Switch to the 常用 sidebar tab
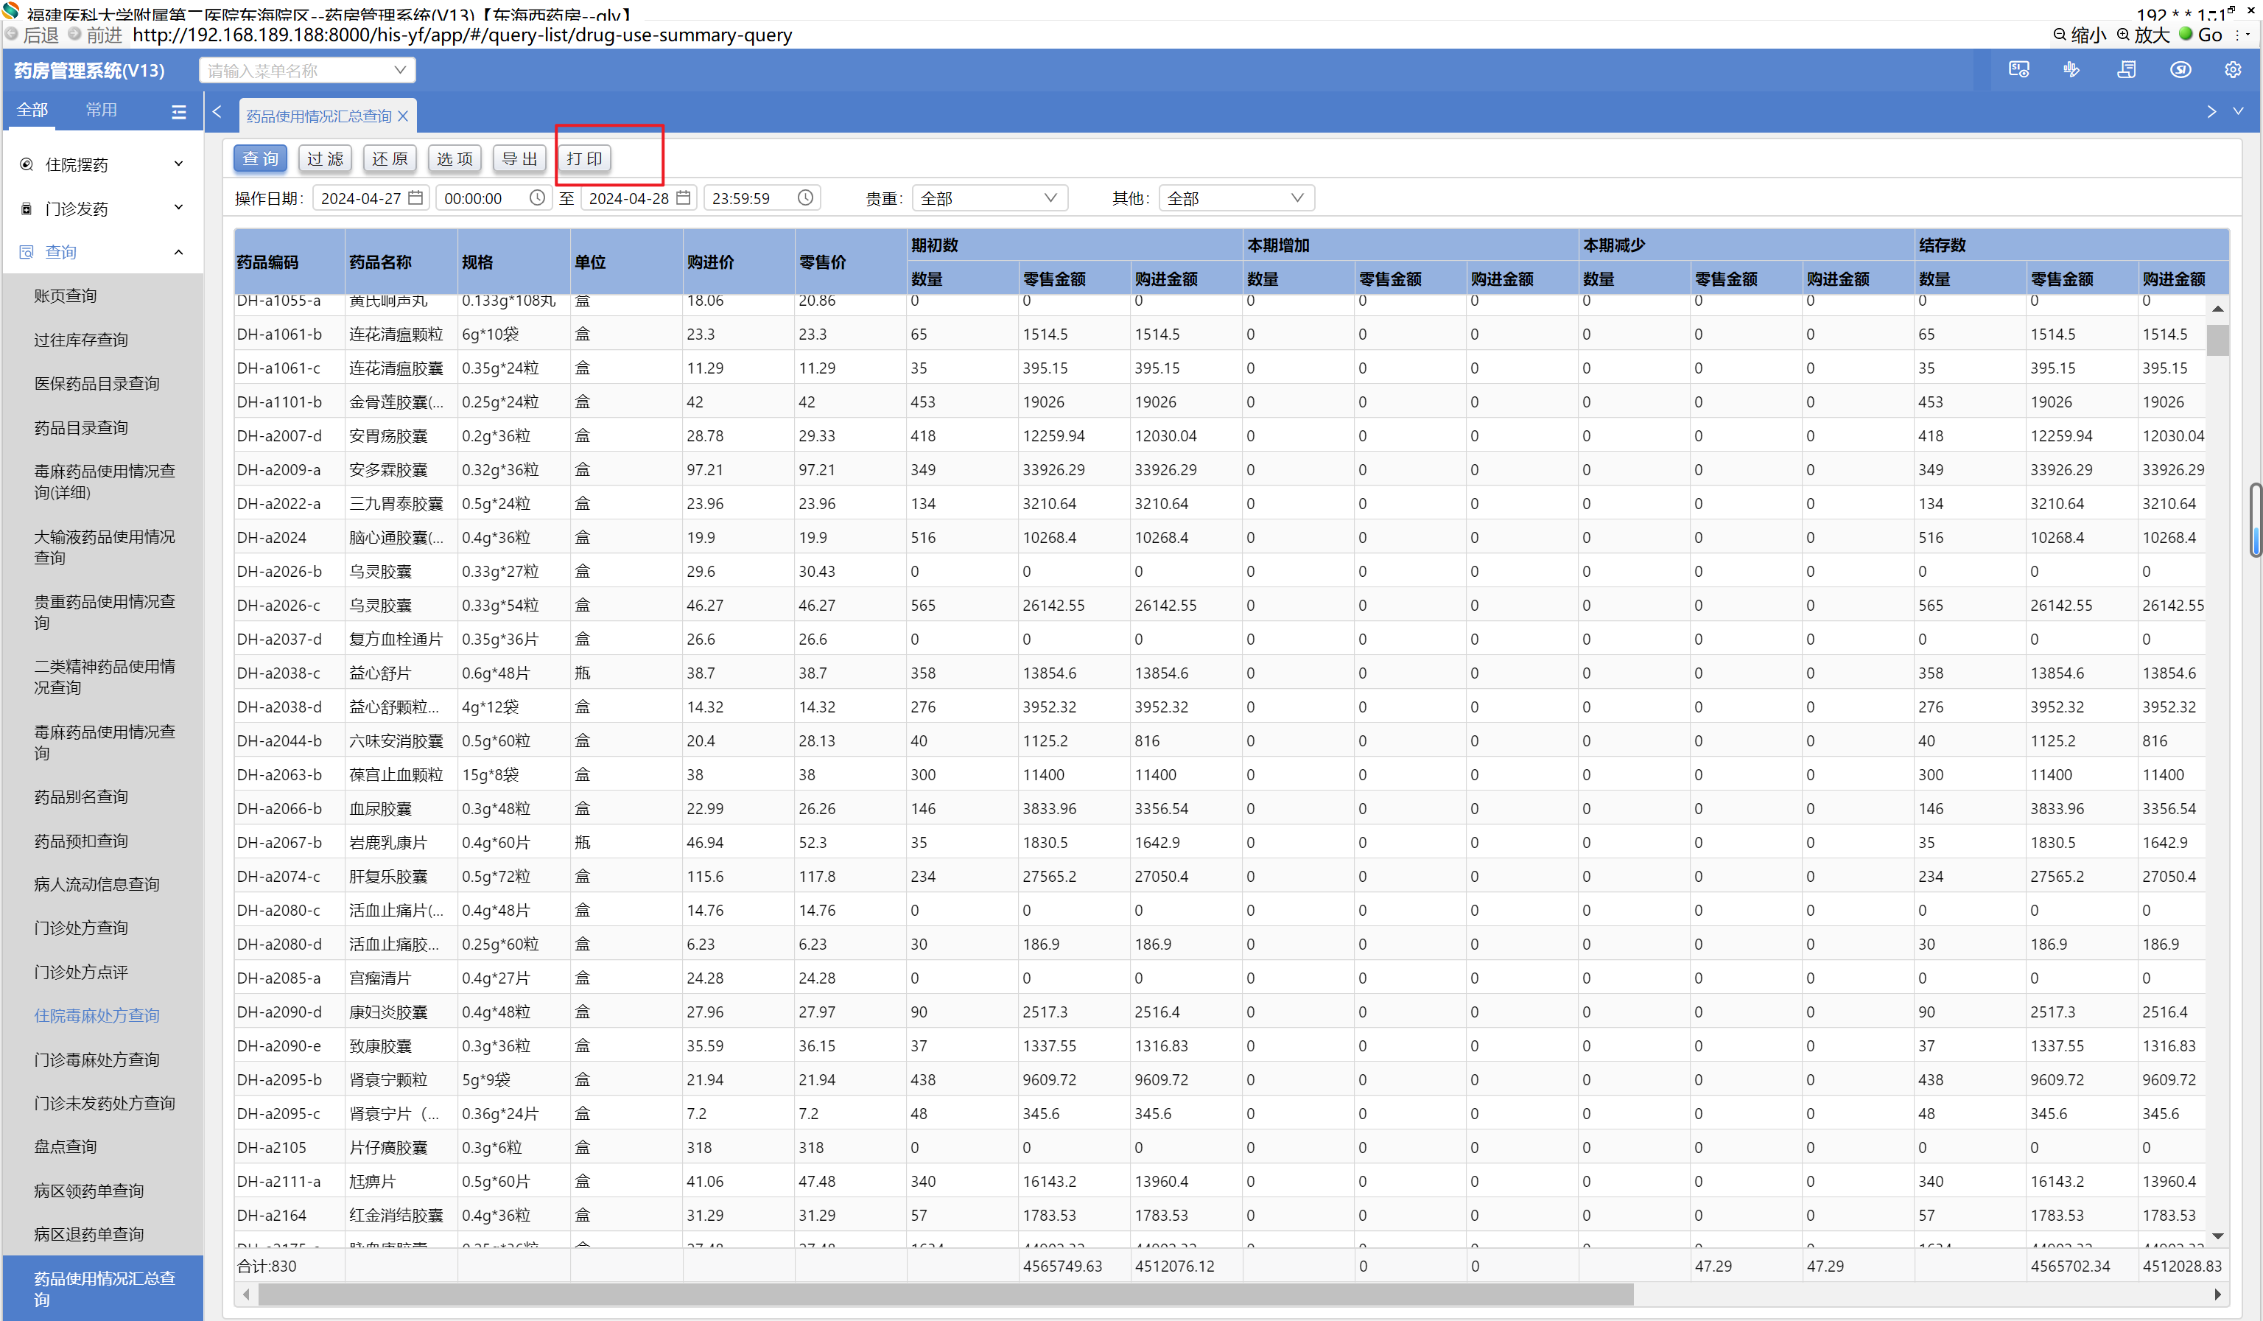This screenshot has width=2263, height=1321. tap(101, 110)
